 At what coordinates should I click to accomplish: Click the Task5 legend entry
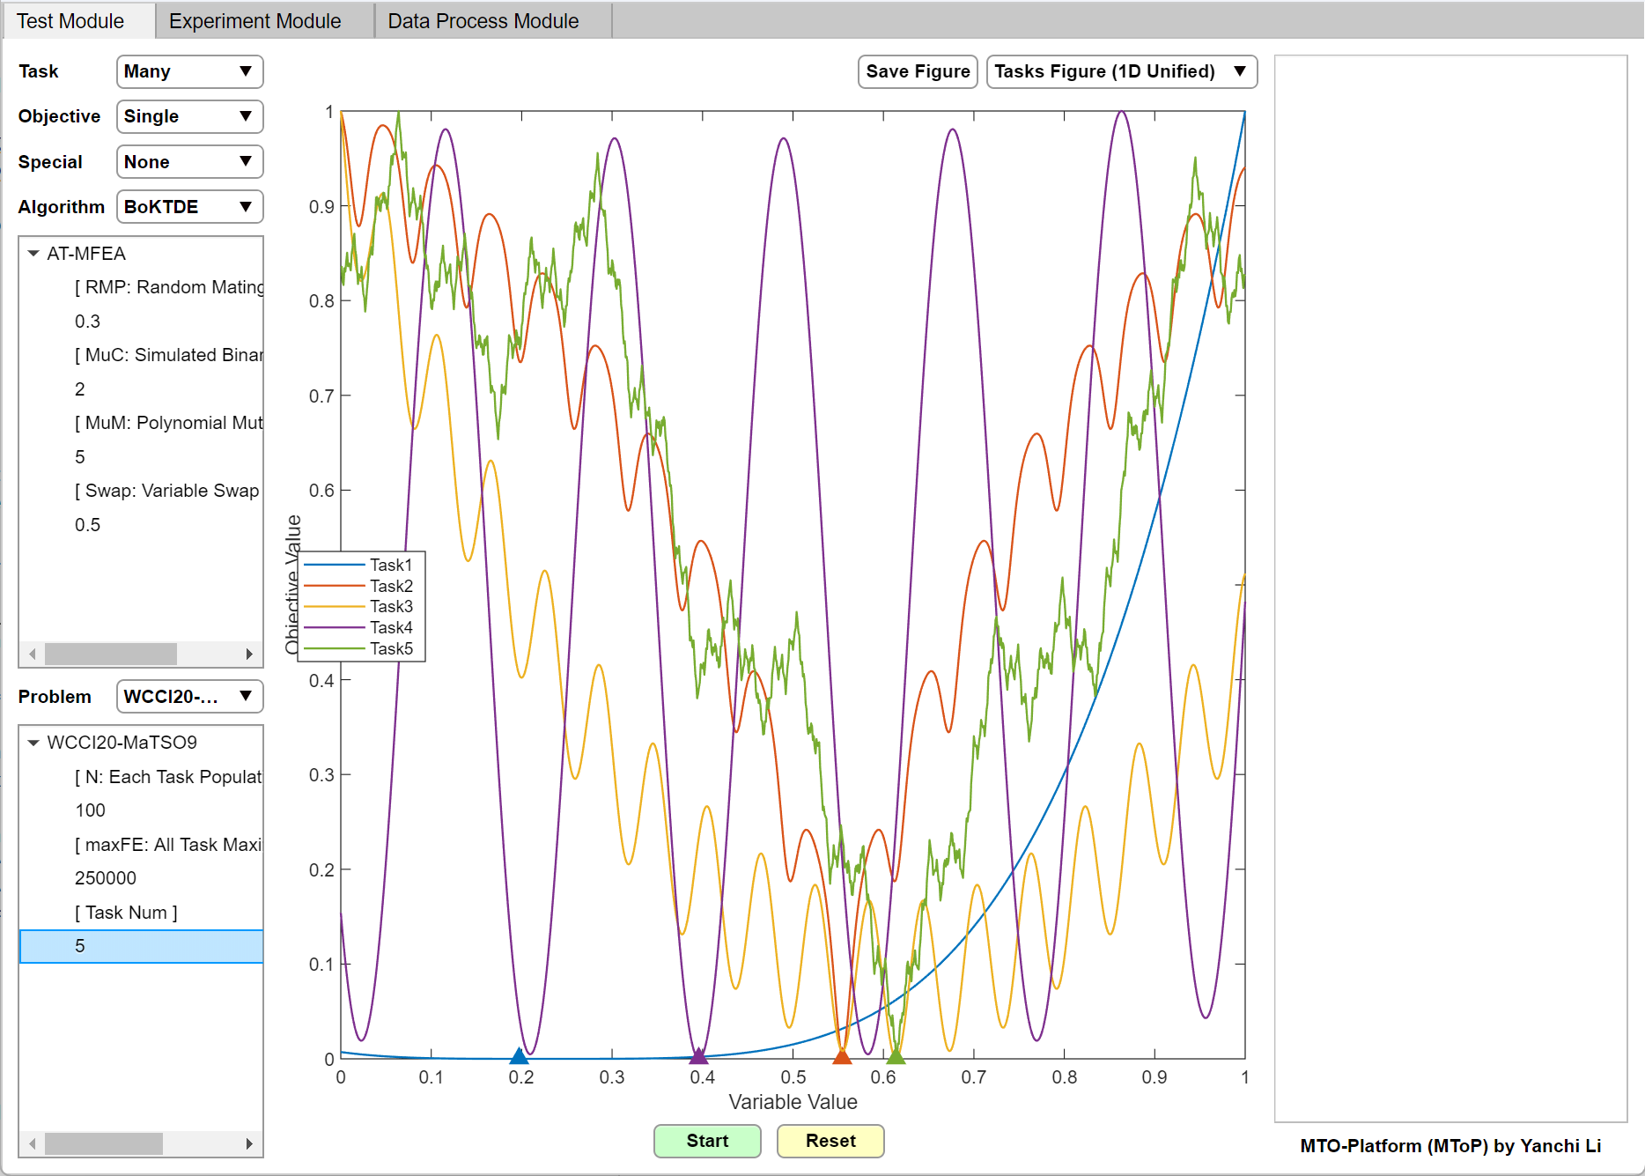(359, 648)
